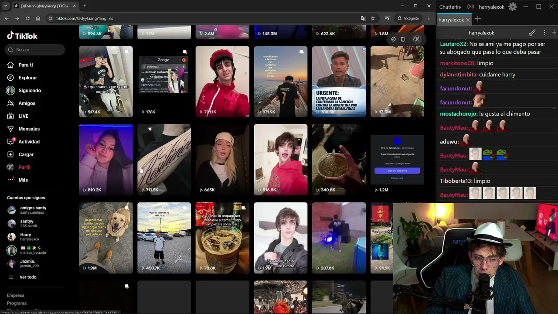Click the username LautaroX2 in chat
Viewport: 558px width, 314px height.
[453, 44]
